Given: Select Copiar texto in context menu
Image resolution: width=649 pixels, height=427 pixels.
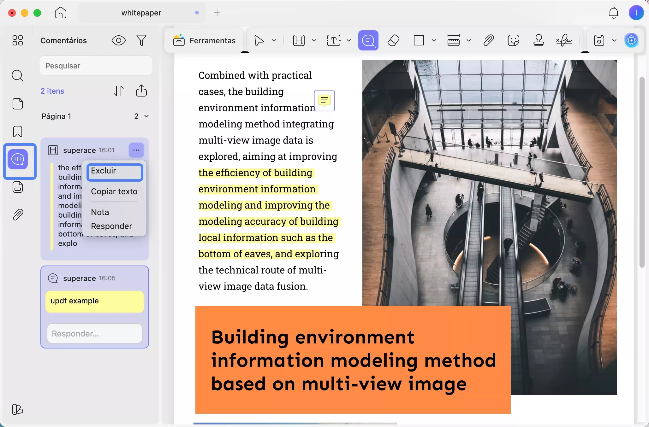Looking at the screenshot, I should (x=114, y=191).
